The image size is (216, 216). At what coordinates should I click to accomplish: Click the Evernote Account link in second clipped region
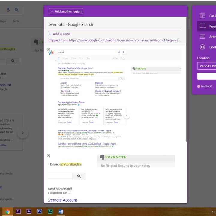(x=62, y=200)
